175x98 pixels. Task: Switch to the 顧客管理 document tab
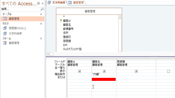pyautogui.click(x=77, y=2)
